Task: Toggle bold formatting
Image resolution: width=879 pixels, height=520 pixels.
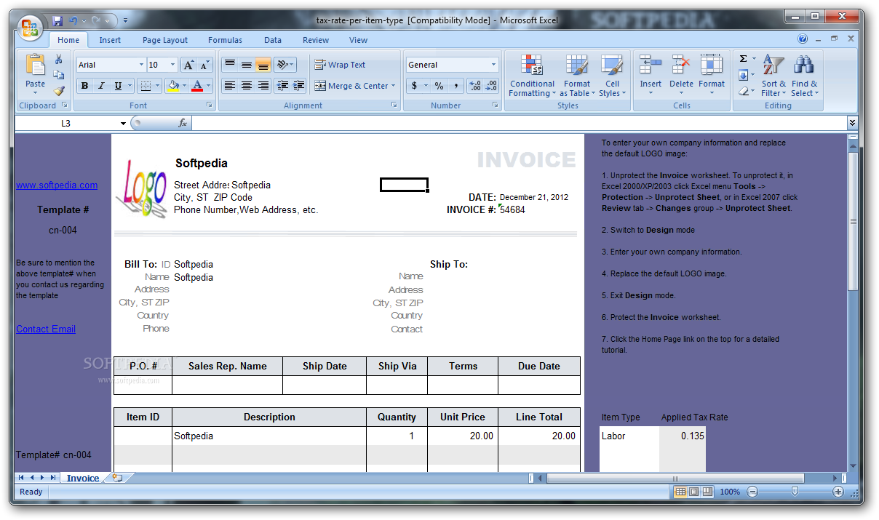Action: (84, 86)
